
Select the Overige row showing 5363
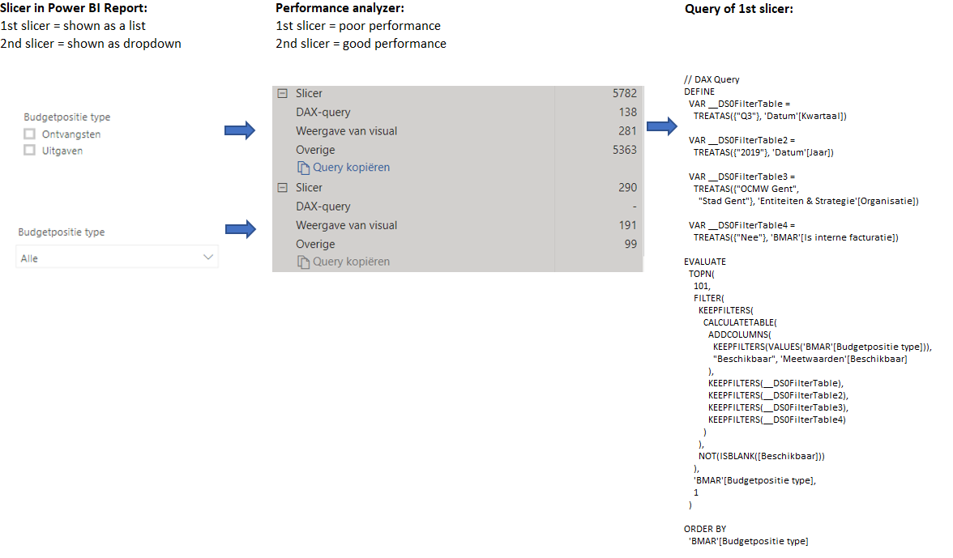pyautogui.click(x=458, y=150)
